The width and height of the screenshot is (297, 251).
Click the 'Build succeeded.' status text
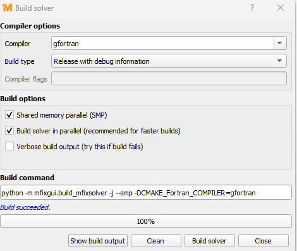click(25, 207)
